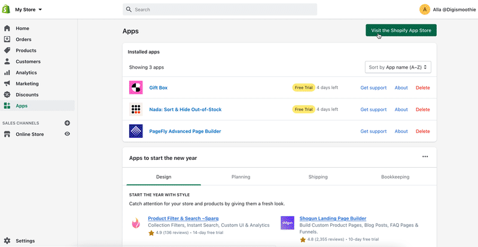Click the Products tag icon
This screenshot has height=247, width=478.
point(7,50)
